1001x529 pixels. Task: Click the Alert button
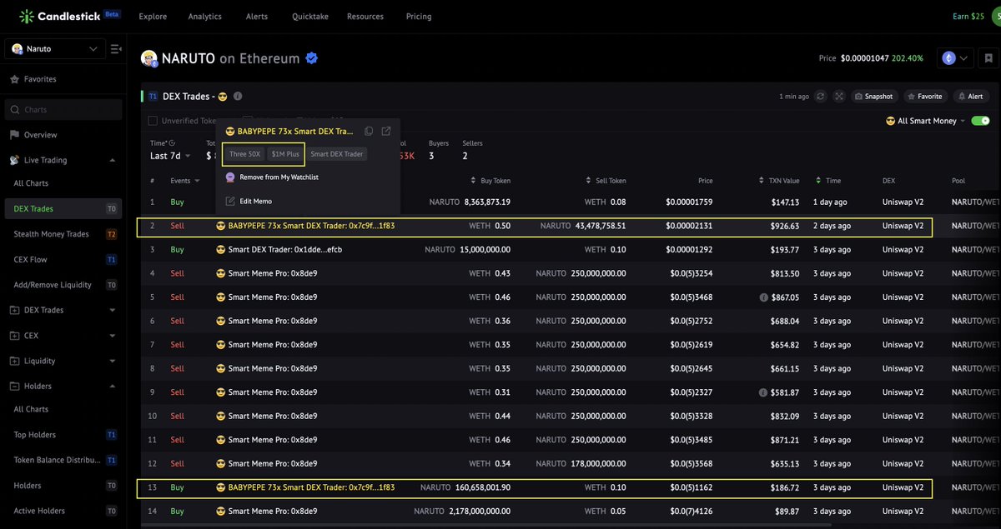[970, 97]
